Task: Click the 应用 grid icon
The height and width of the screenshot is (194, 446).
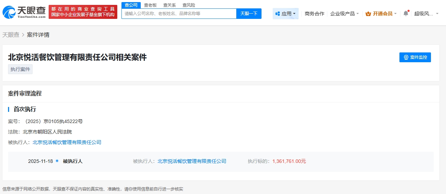Action: click(278, 14)
